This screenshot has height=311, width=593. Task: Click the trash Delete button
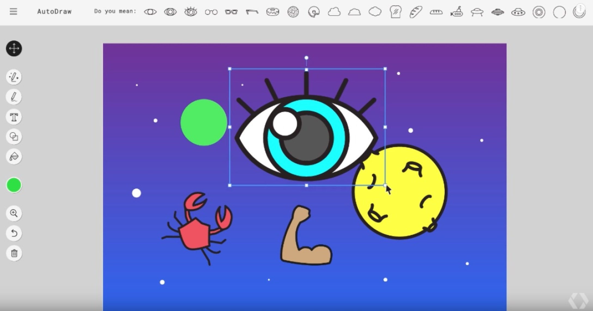click(x=14, y=253)
